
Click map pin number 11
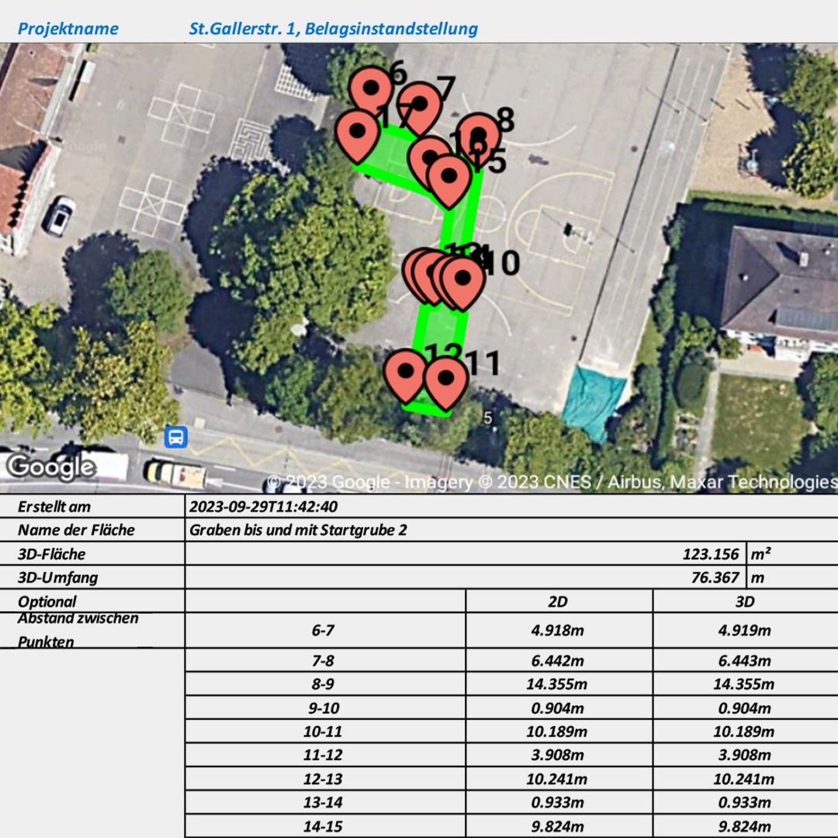pos(446,379)
